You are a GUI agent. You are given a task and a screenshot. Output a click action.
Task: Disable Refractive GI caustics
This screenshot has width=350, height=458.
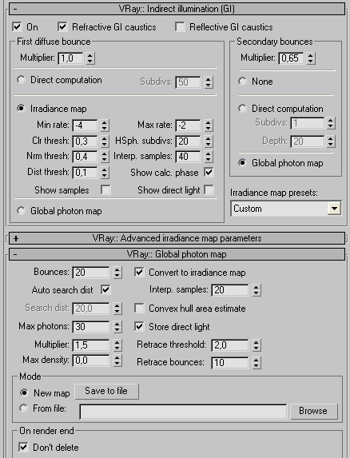point(62,27)
